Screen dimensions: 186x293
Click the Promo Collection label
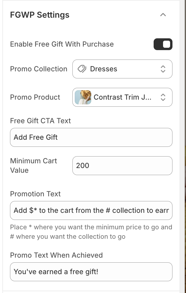pyautogui.click(x=39, y=69)
